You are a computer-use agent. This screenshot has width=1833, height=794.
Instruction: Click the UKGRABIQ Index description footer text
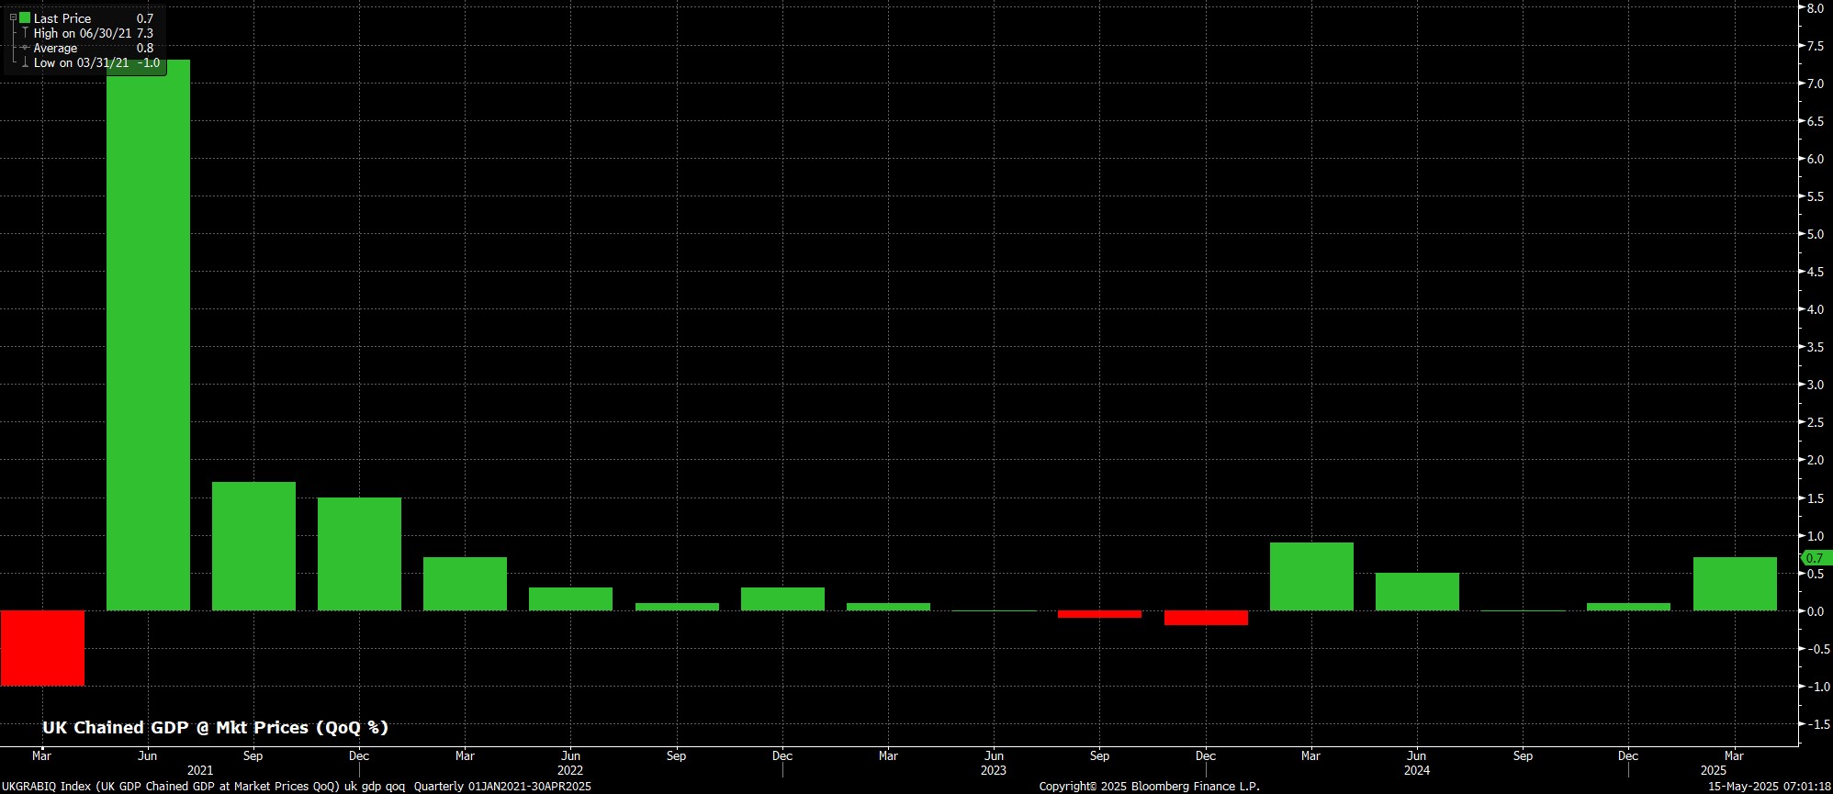point(297,787)
